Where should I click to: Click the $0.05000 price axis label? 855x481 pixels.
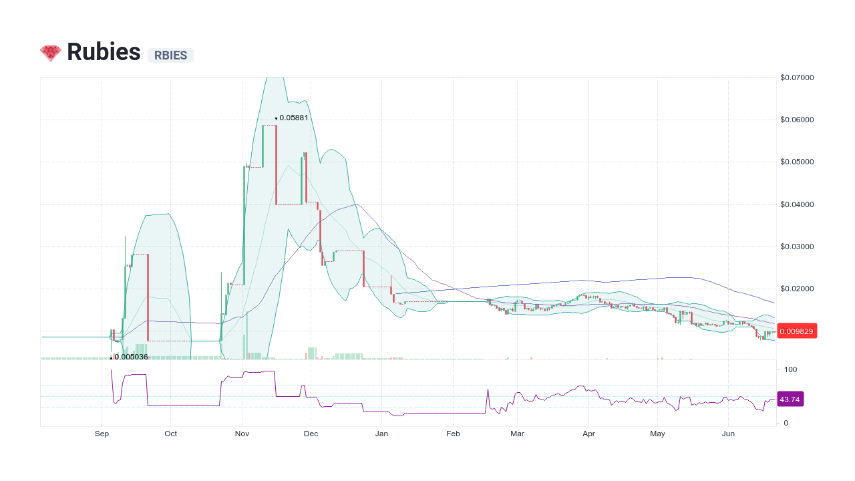[796, 162]
